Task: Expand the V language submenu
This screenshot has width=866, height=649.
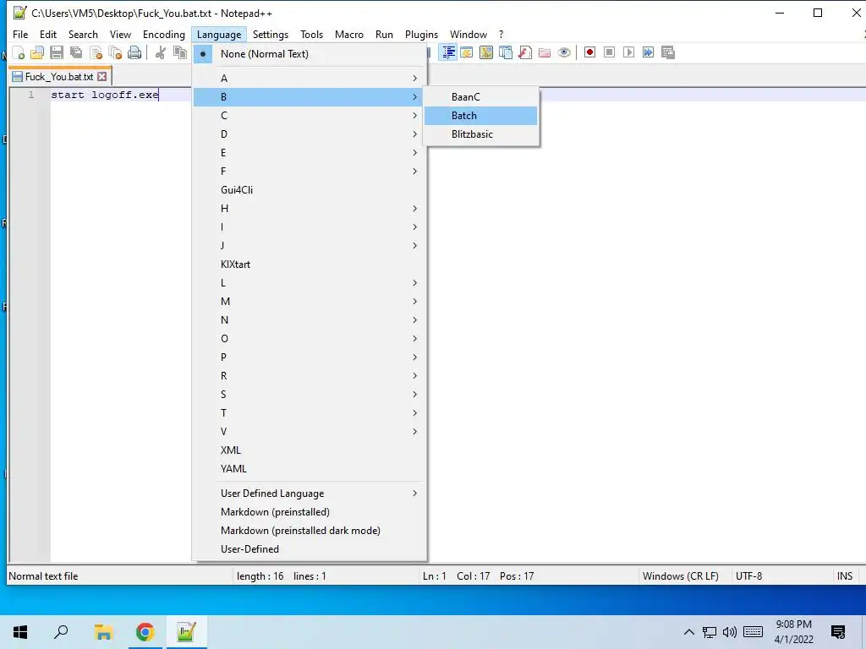Action: tap(310, 432)
